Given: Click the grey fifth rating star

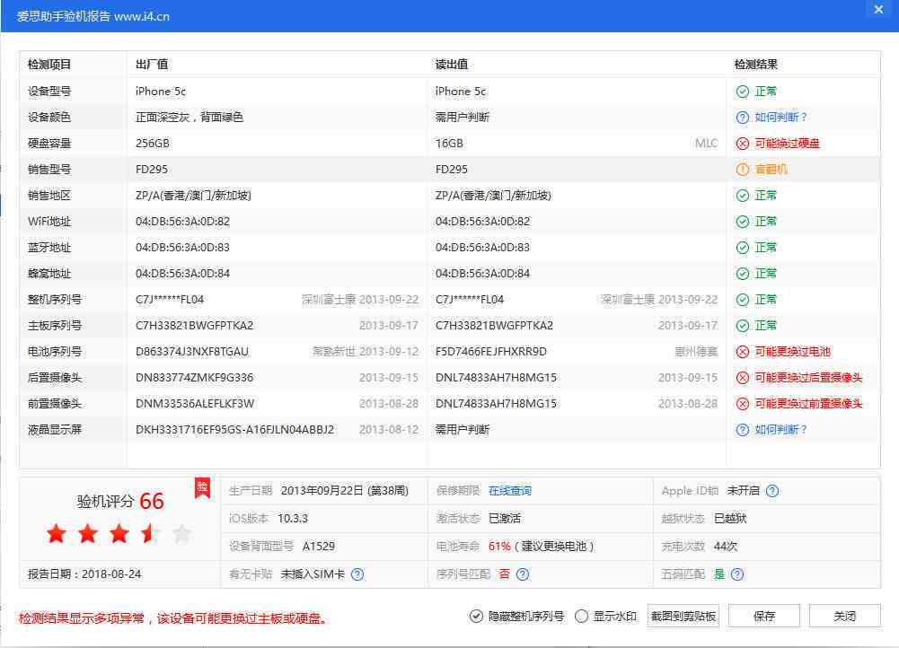Looking at the screenshot, I should click(x=182, y=533).
